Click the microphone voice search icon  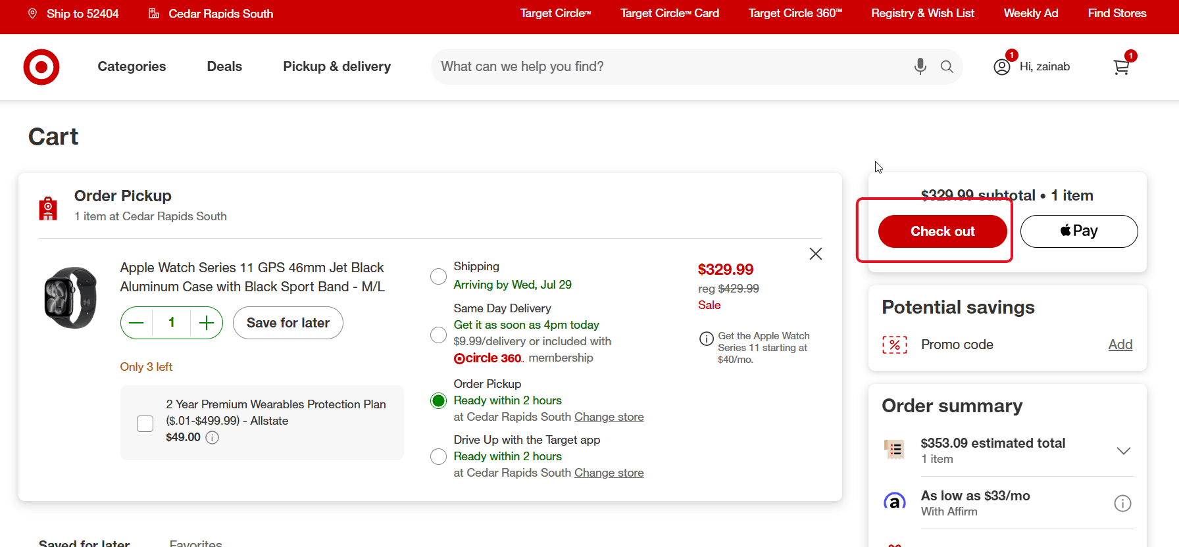pyautogui.click(x=920, y=66)
